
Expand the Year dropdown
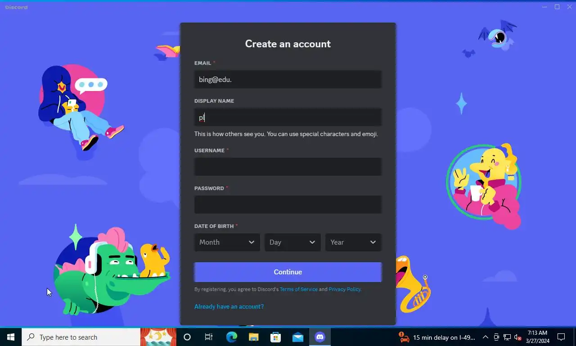pos(353,242)
